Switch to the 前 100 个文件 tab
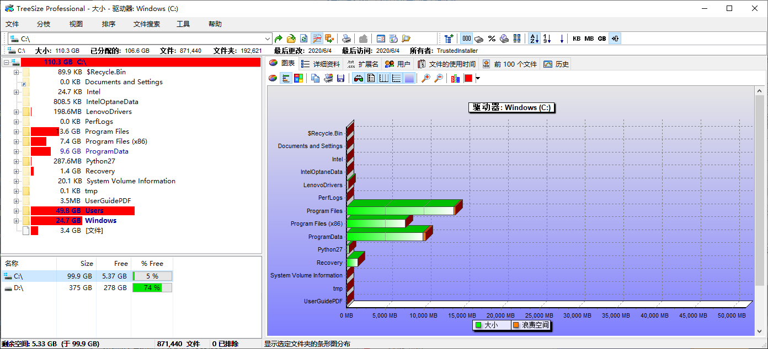Screen dimensions: 768x349 509,64
